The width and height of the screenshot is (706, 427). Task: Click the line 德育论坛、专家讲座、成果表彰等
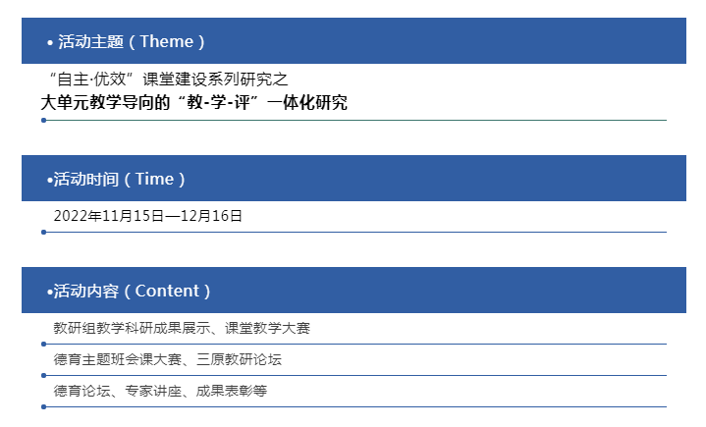(160, 391)
